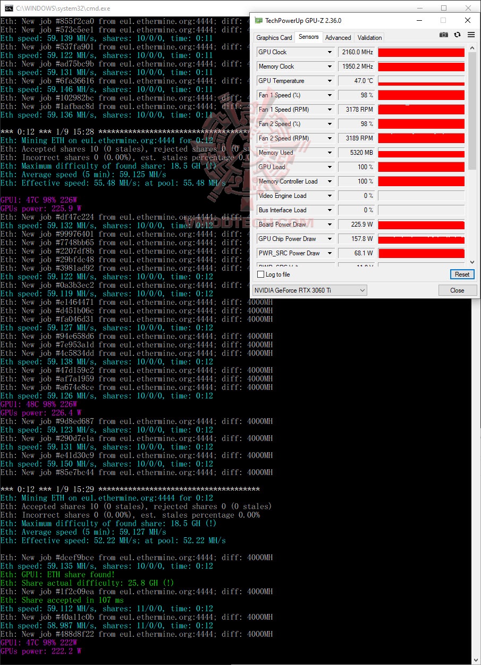This screenshot has height=665, width=481.
Task: Select the Sensors tab
Action: pyautogui.click(x=309, y=37)
